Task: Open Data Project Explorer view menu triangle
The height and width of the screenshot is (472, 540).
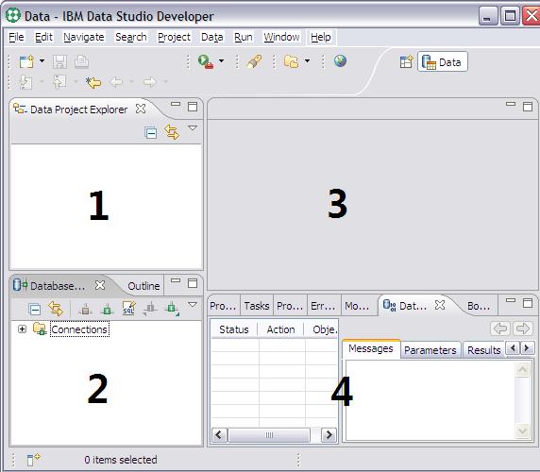Action: coord(193,128)
